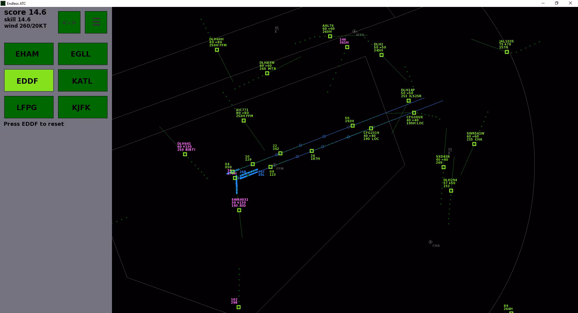Select aircraft AAL76 blip
Image resolution: width=578 pixels, height=313 pixels.
(x=330, y=36)
